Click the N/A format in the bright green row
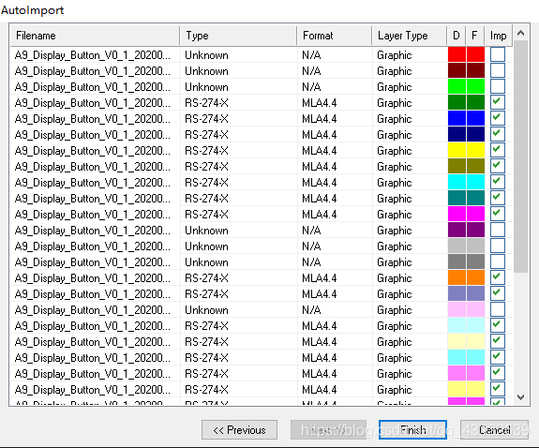 click(x=311, y=87)
